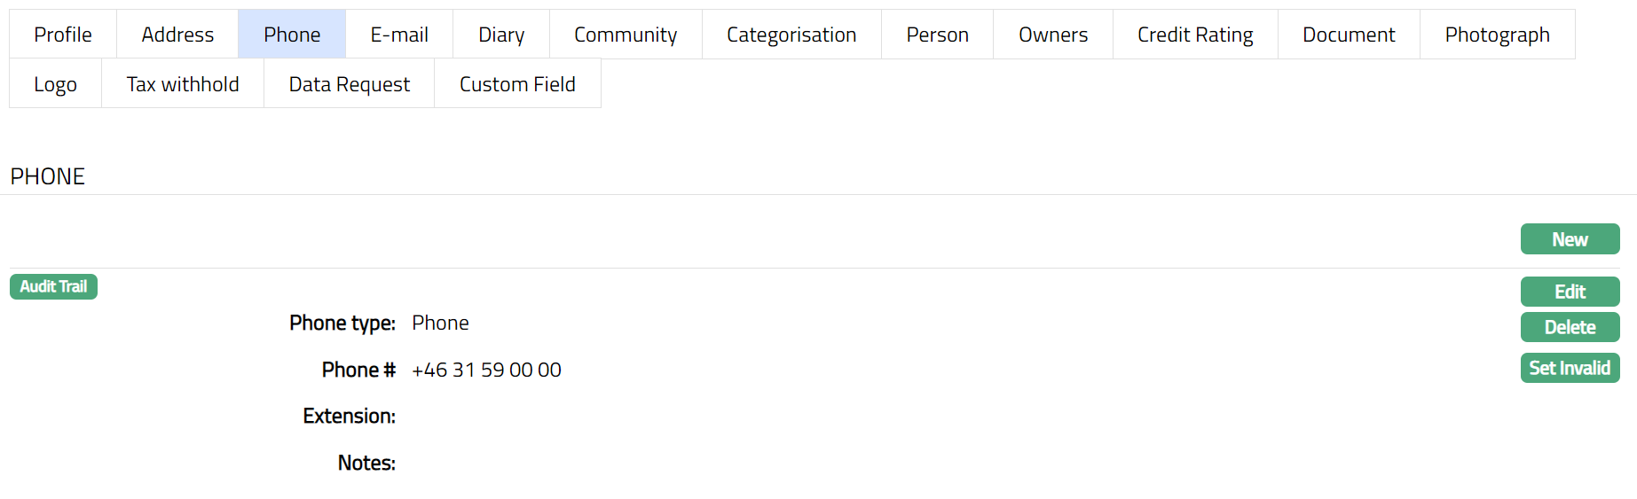Go to the Data Request tab
The image size is (1637, 499).
350,84
